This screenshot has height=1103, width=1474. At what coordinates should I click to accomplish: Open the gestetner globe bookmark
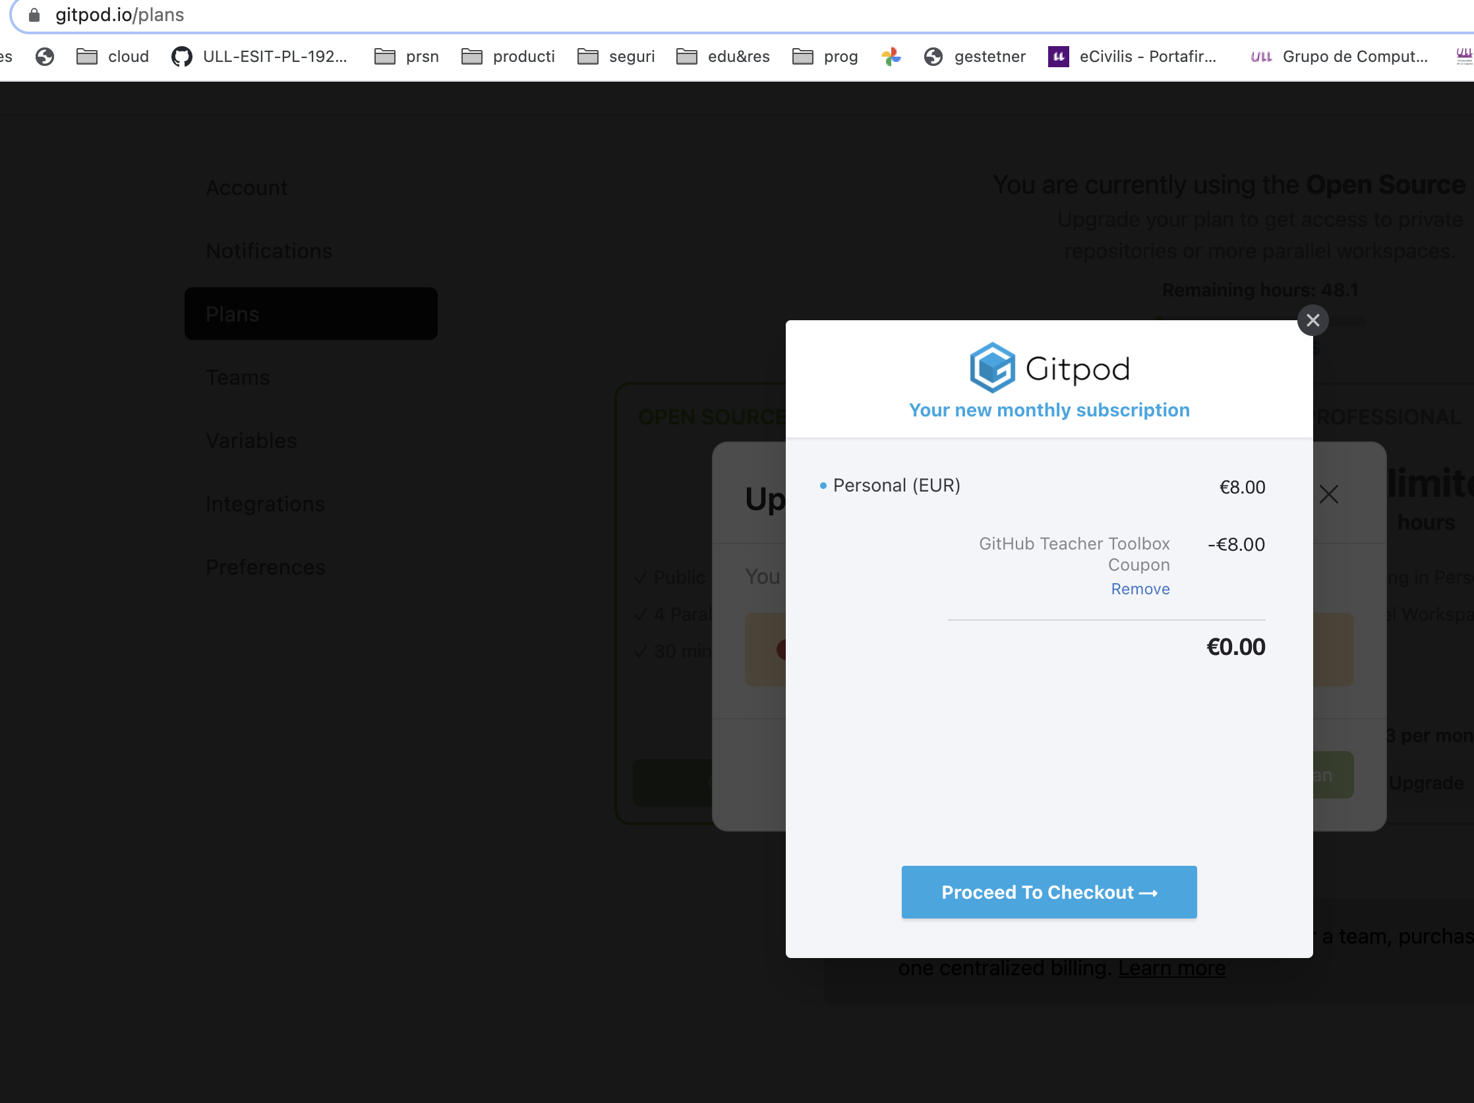coord(974,57)
